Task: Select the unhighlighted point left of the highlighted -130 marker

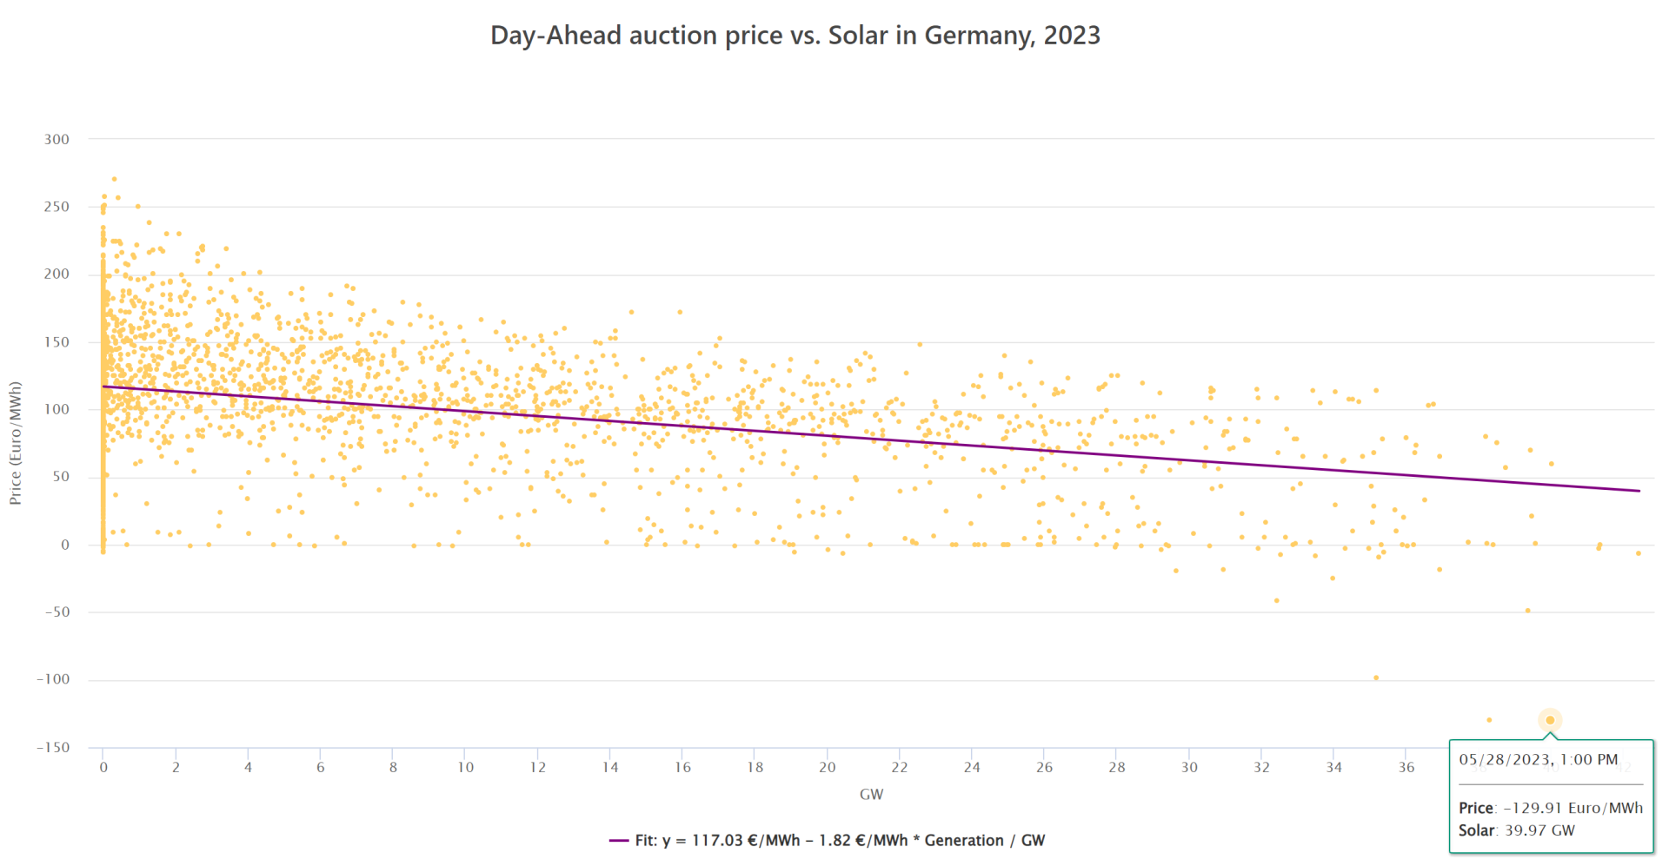Action: [1489, 720]
